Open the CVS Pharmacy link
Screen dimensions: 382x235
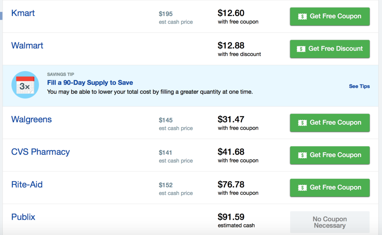pos(40,152)
